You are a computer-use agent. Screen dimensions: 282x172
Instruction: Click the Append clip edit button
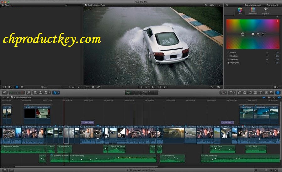pos(46,92)
